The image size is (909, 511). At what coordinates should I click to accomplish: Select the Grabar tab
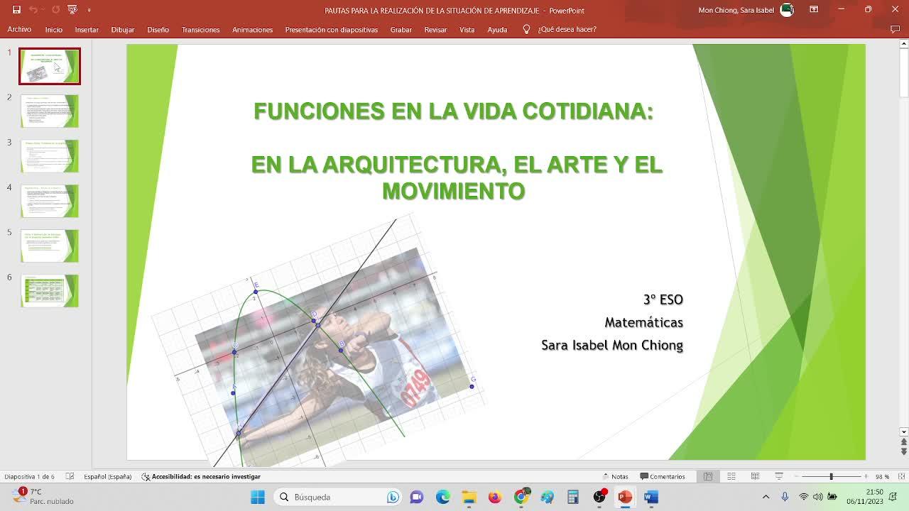[401, 30]
